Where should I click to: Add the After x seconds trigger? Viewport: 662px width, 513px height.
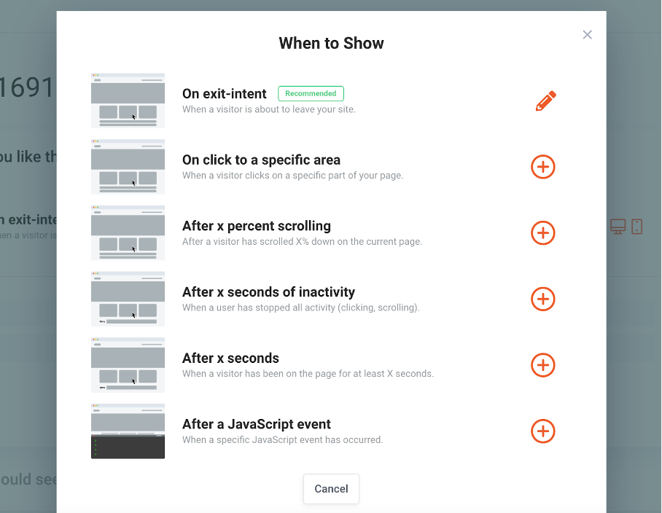[542, 365]
